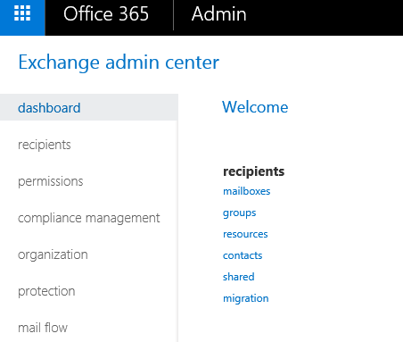Select dashboard in the left navigation
The width and height of the screenshot is (403, 342).
89,107
